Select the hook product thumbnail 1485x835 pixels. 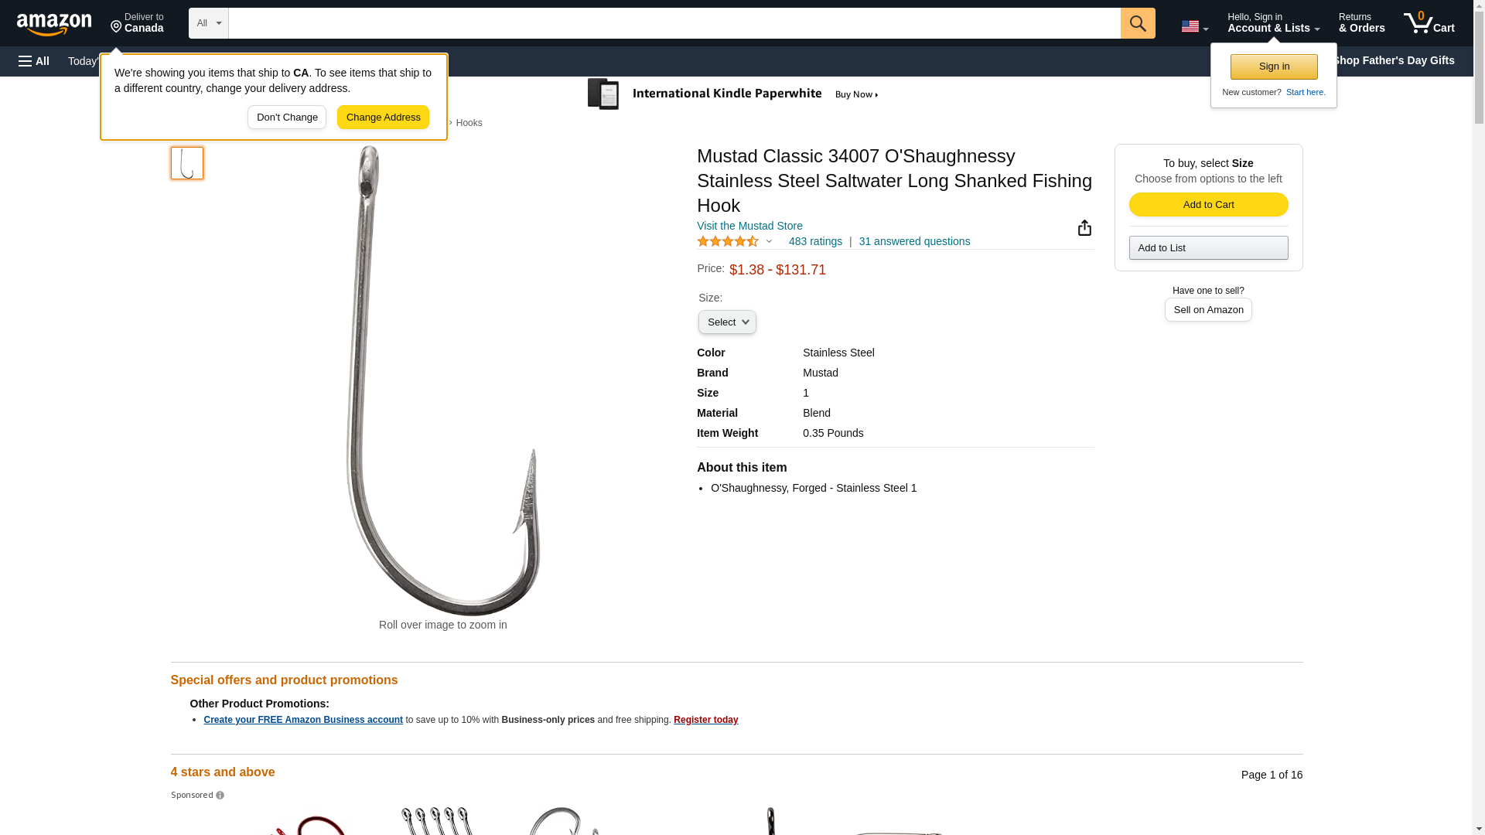[187, 163]
